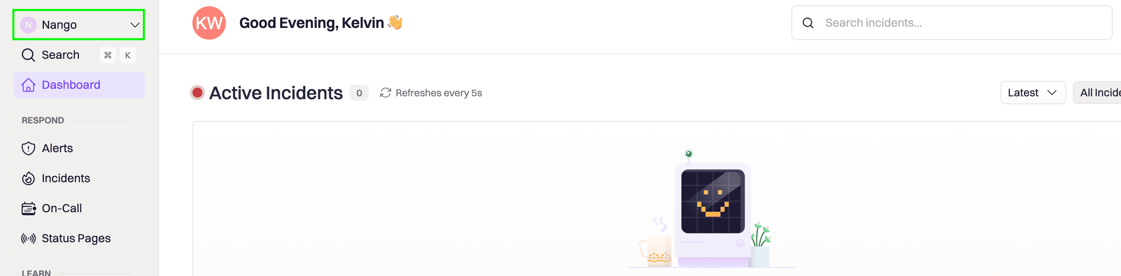Click the red Active Incidents status dot
Screen dimensions: 1121x276
tap(197, 93)
